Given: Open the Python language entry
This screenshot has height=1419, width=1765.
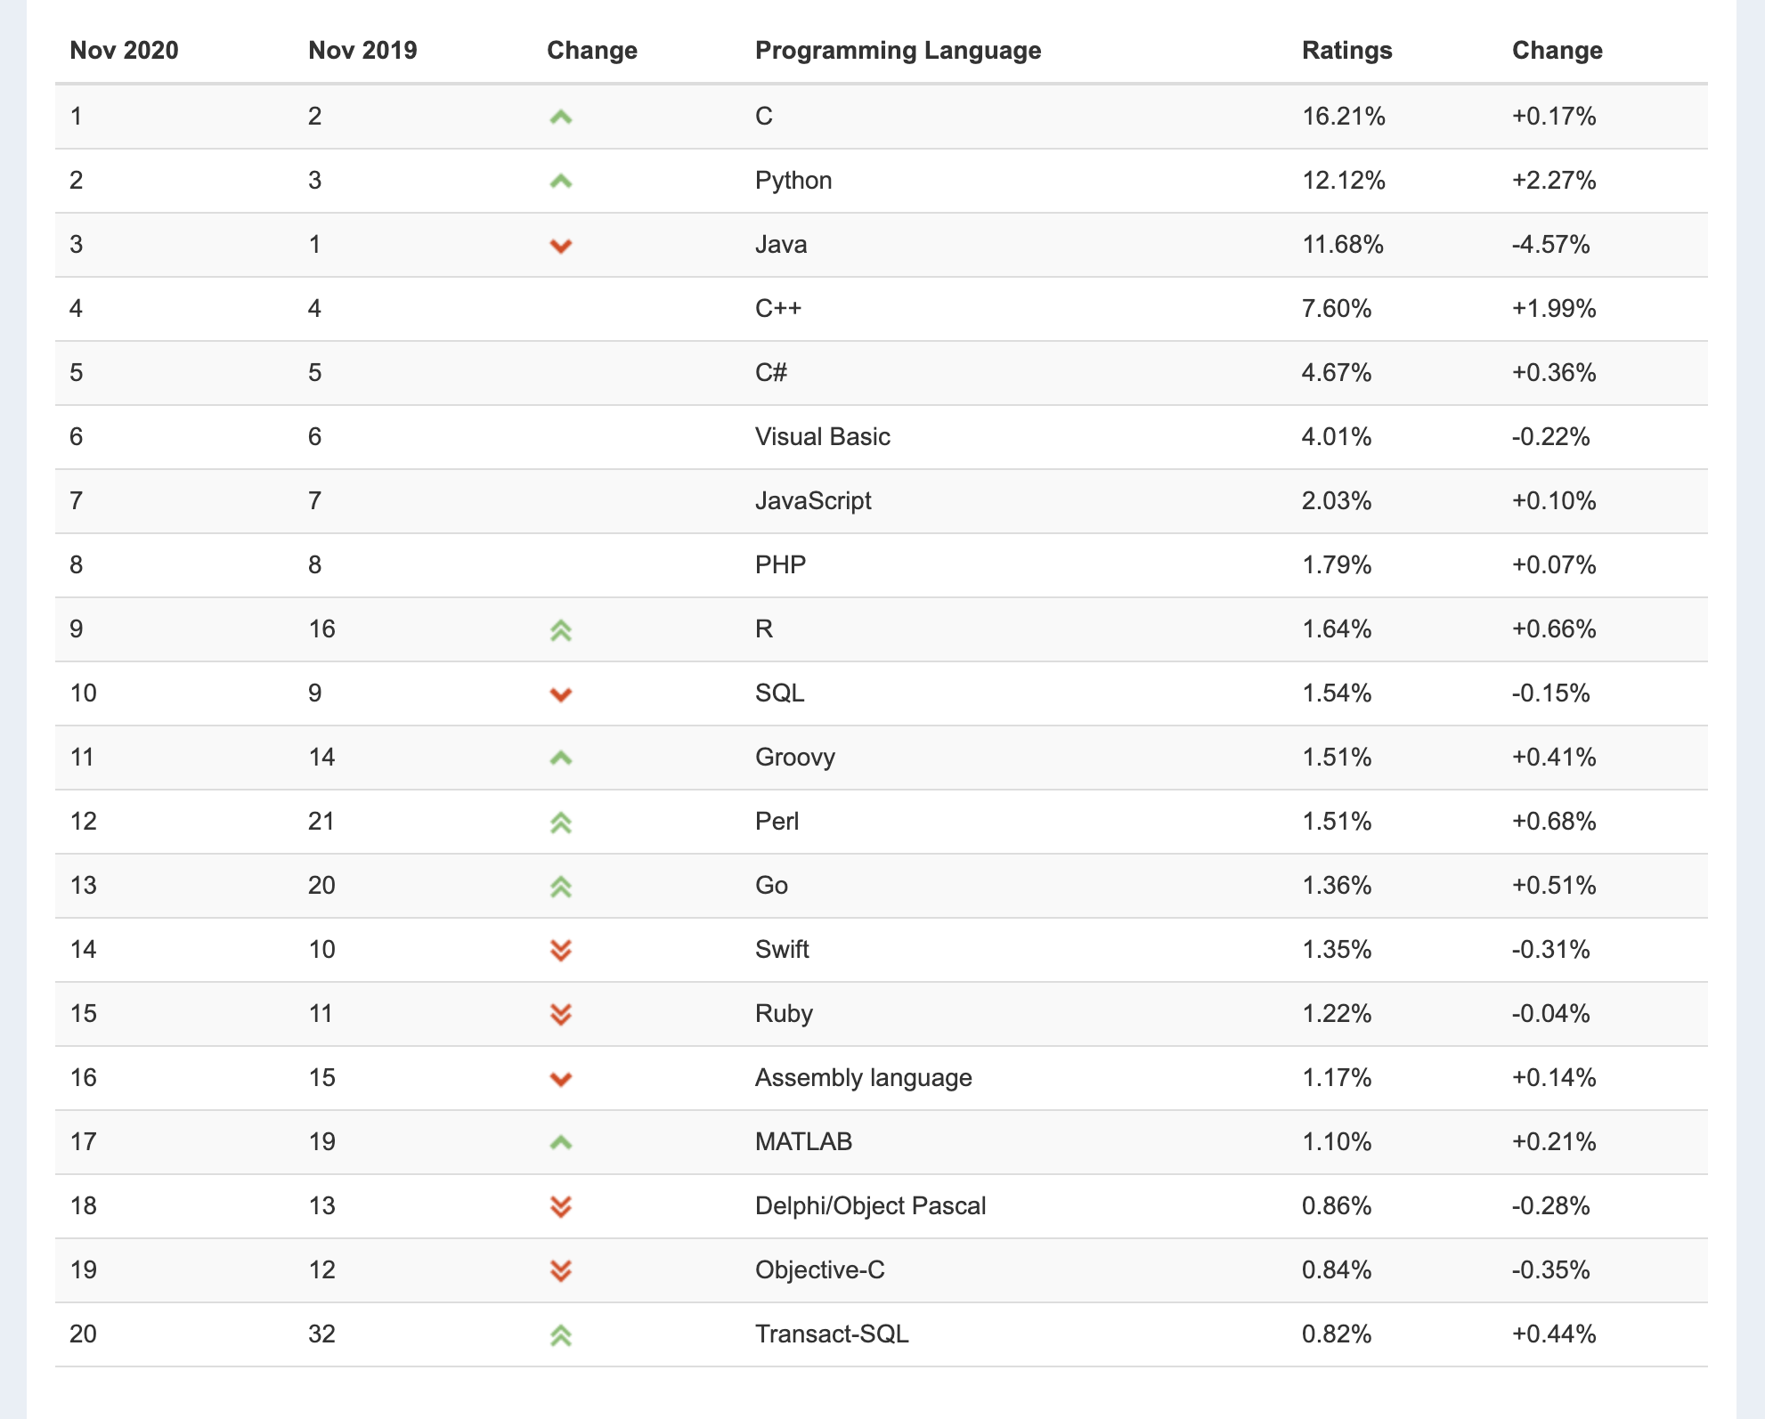Looking at the screenshot, I should 793,180.
